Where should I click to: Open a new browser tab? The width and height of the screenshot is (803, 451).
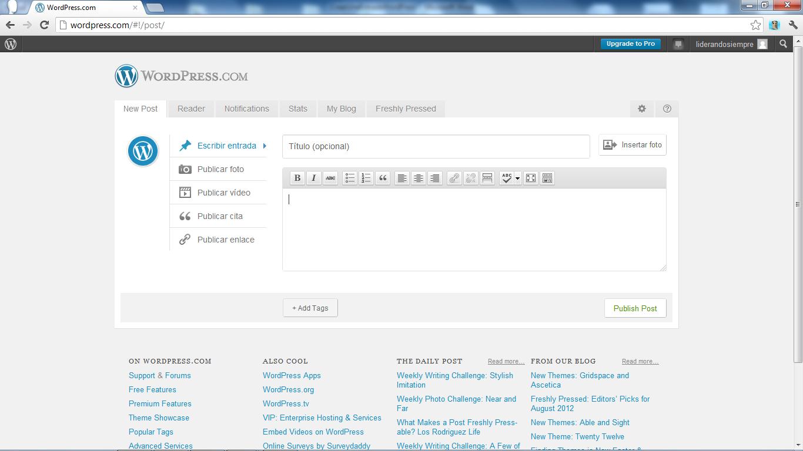click(155, 8)
